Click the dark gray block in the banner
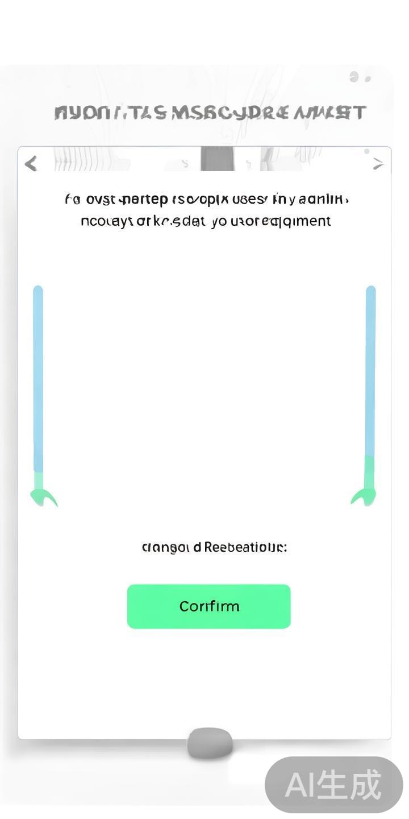The image size is (409, 819). point(217,159)
